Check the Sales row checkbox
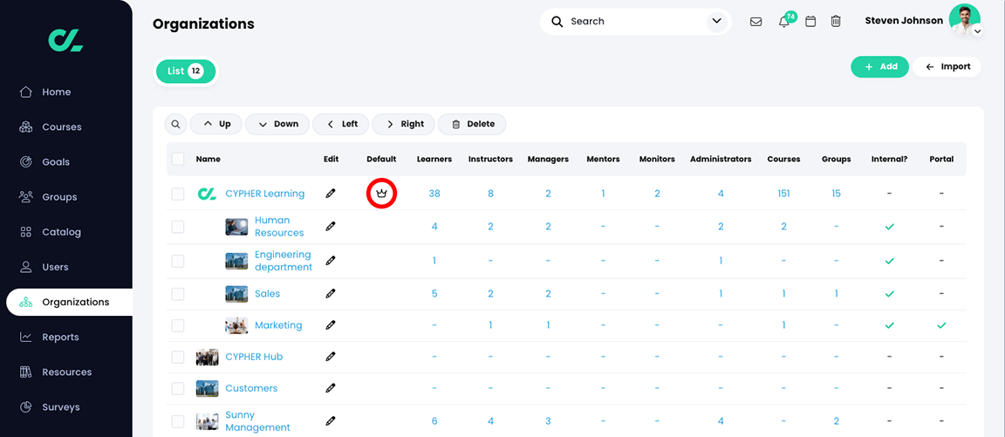Screen dimensions: 1005x437 tap(178, 293)
